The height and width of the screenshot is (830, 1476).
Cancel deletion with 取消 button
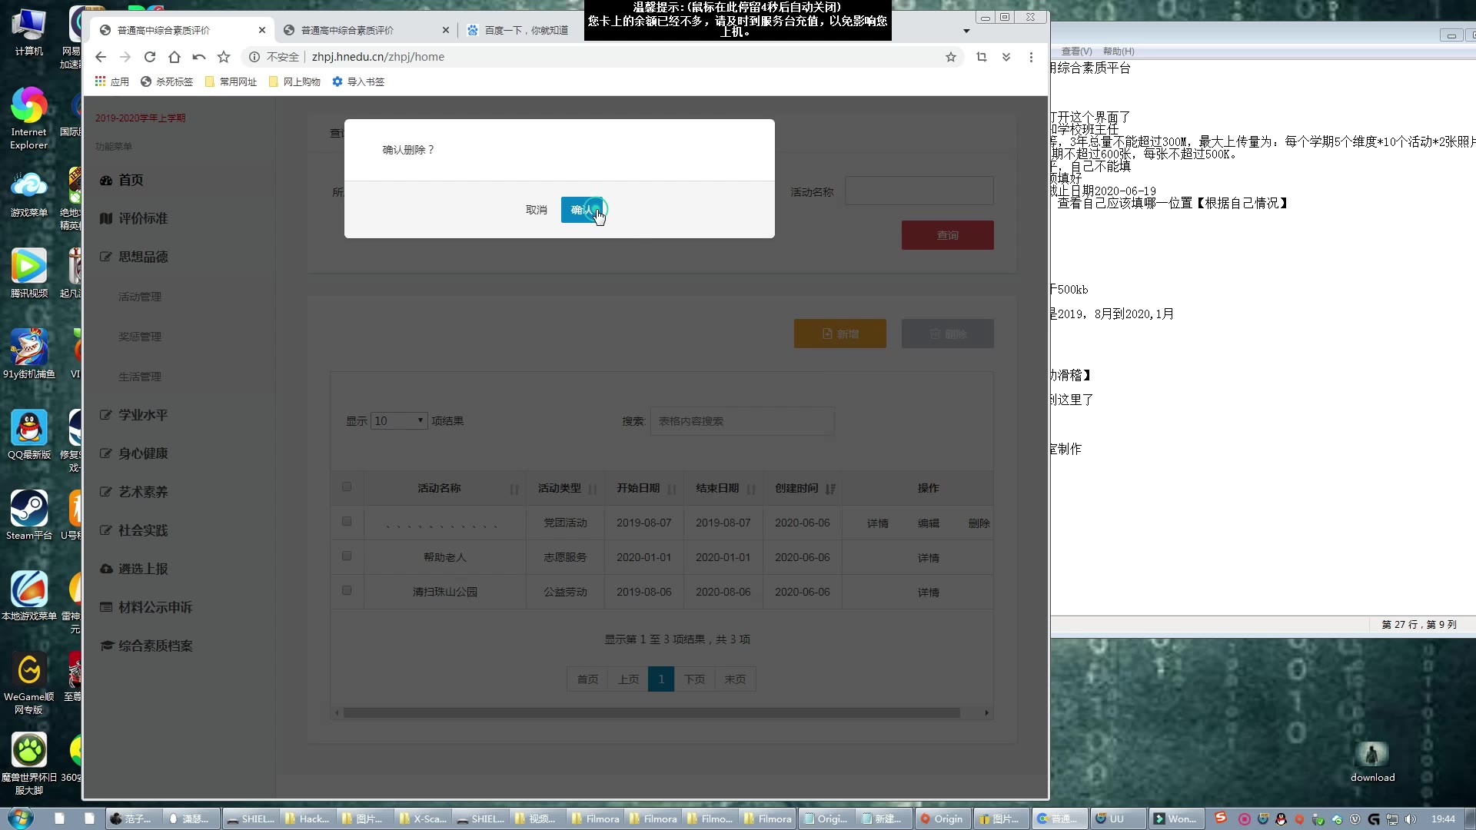tap(536, 210)
